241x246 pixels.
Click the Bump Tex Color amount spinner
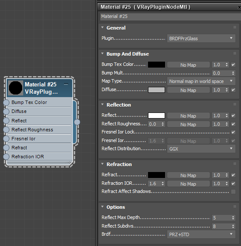(226, 65)
